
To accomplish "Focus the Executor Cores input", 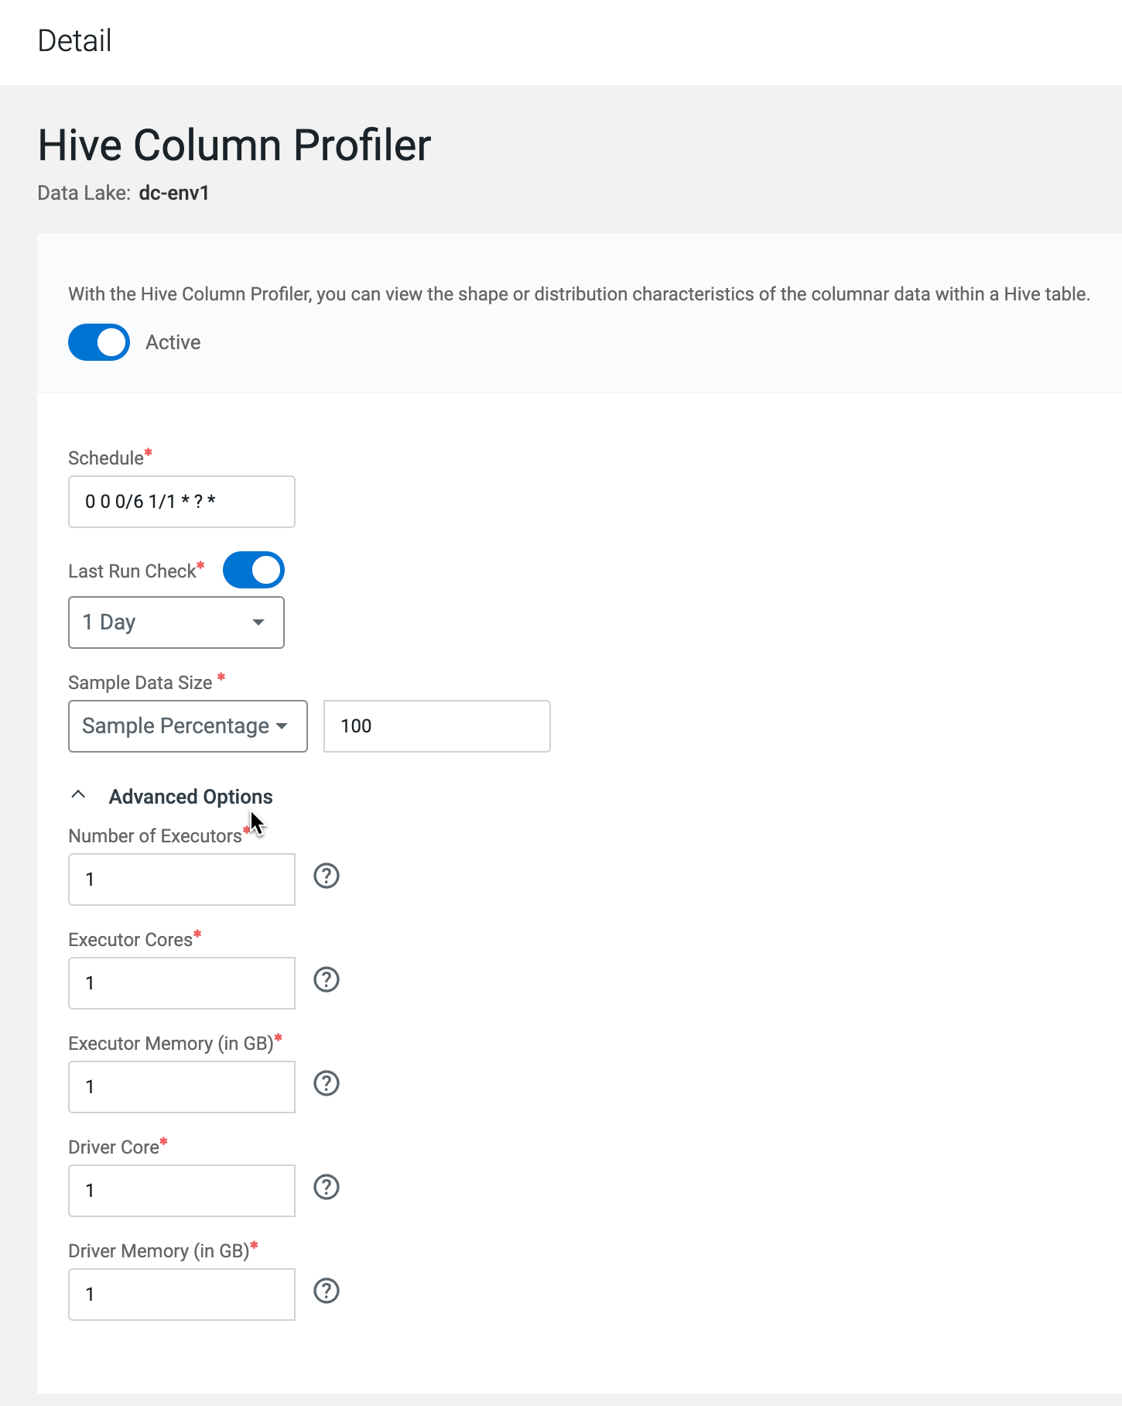I will (x=182, y=983).
